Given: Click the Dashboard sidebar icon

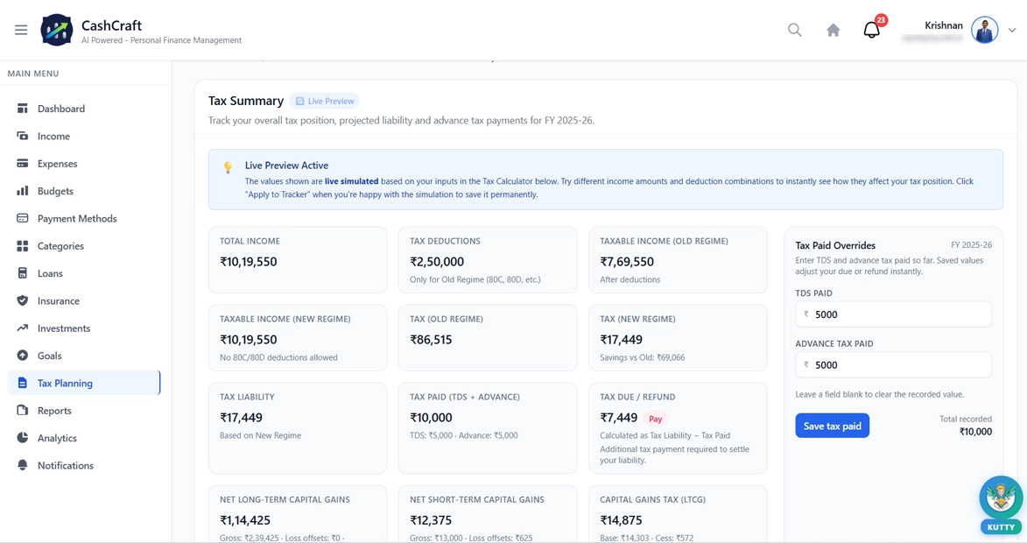Looking at the screenshot, I should point(22,109).
